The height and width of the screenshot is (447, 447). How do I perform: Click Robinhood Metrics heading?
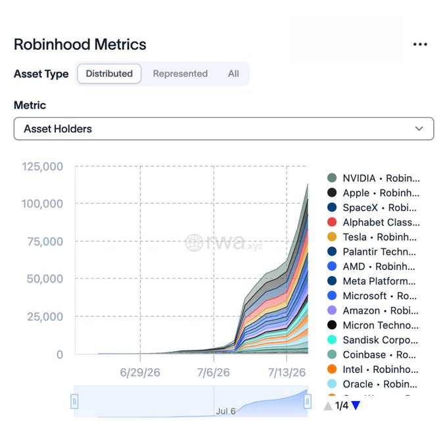point(80,45)
